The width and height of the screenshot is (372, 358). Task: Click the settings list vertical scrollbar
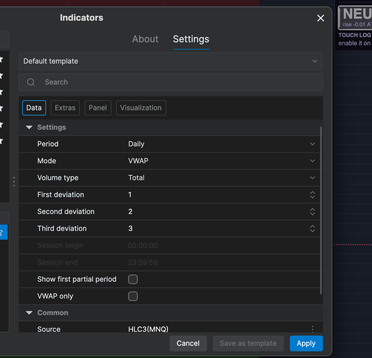tap(321, 210)
